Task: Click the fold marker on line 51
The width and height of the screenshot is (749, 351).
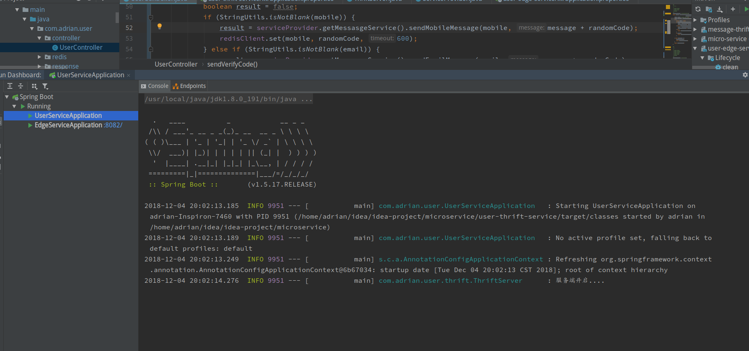Action: 151,17
